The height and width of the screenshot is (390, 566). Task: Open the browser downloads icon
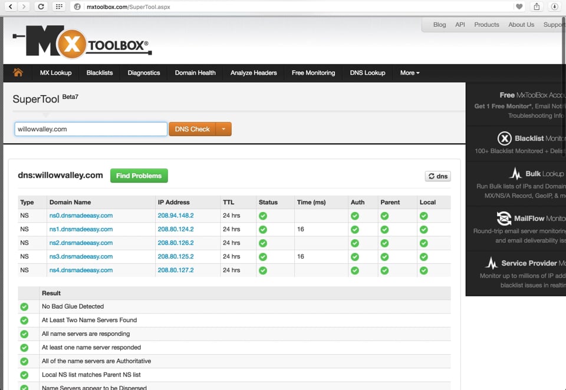(x=555, y=6)
